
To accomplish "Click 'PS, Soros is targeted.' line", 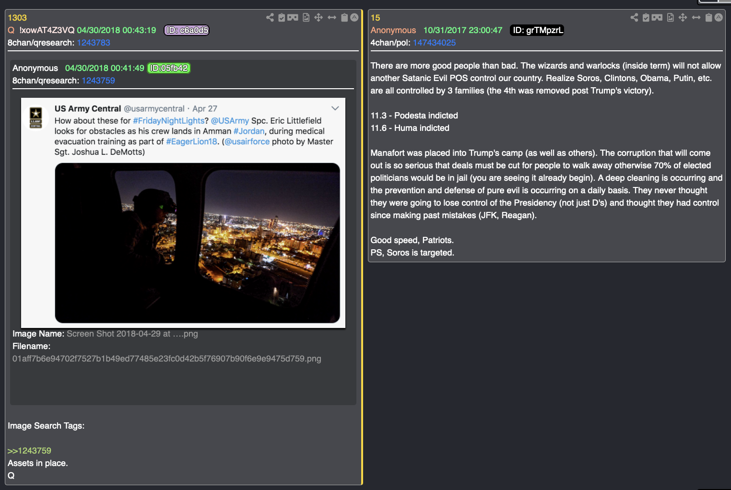I will click(x=413, y=253).
